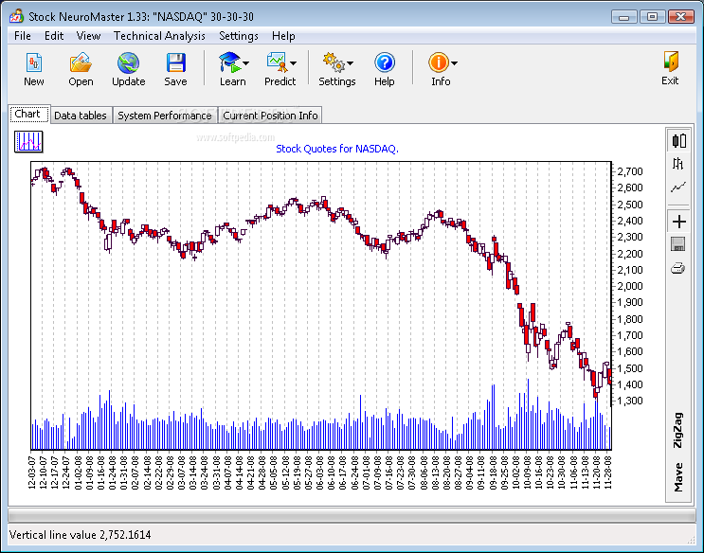Open the Settings menu in menu bar

click(x=239, y=36)
